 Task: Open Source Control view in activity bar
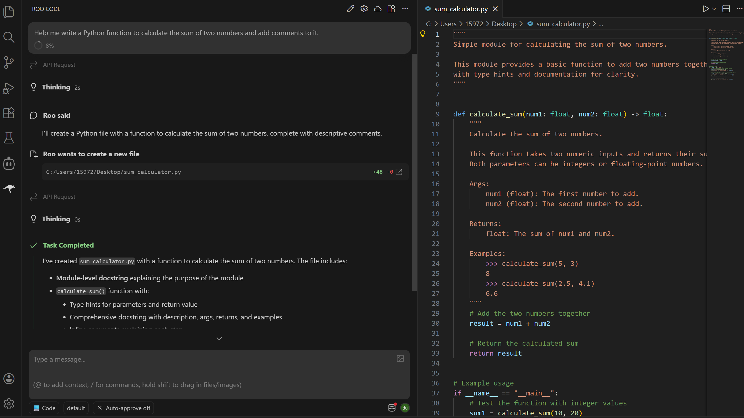point(9,62)
